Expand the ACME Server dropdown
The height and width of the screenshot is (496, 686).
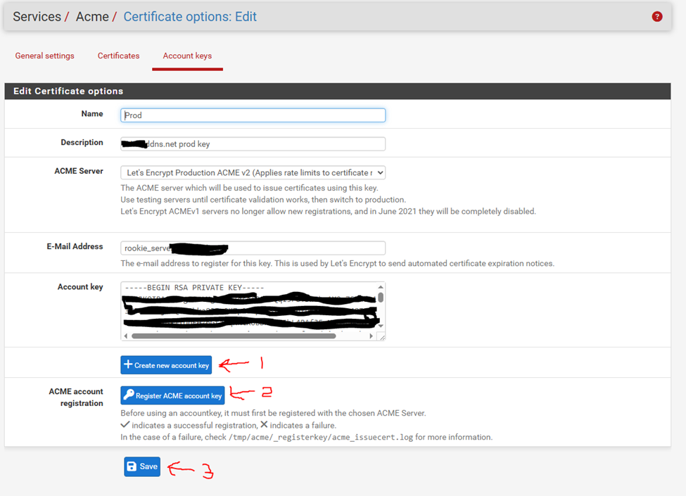click(253, 173)
